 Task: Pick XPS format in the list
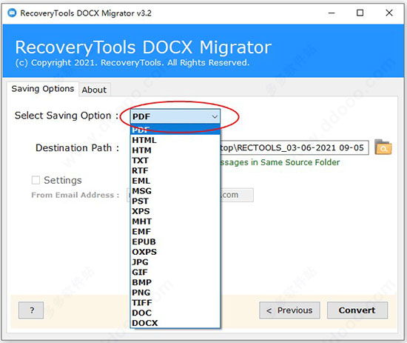(175, 211)
